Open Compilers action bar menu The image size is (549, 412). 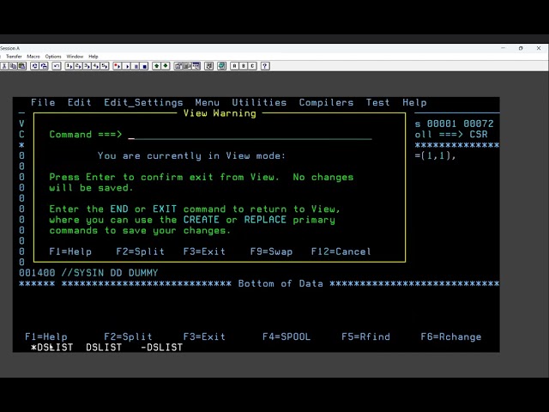326,103
